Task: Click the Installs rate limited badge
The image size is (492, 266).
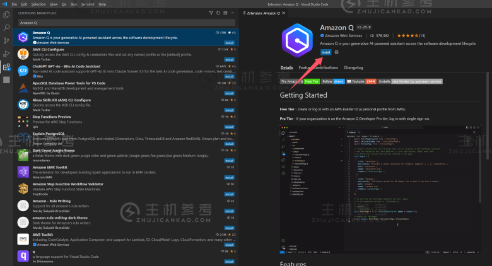Action: (x=411, y=81)
